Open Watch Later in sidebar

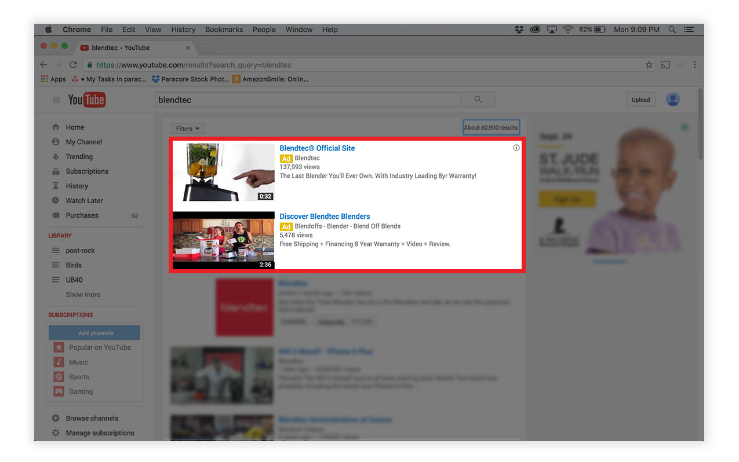(x=84, y=201)
